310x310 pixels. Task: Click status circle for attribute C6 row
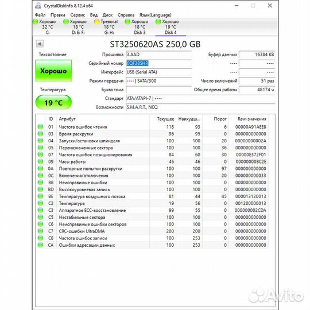coord(40,224)
